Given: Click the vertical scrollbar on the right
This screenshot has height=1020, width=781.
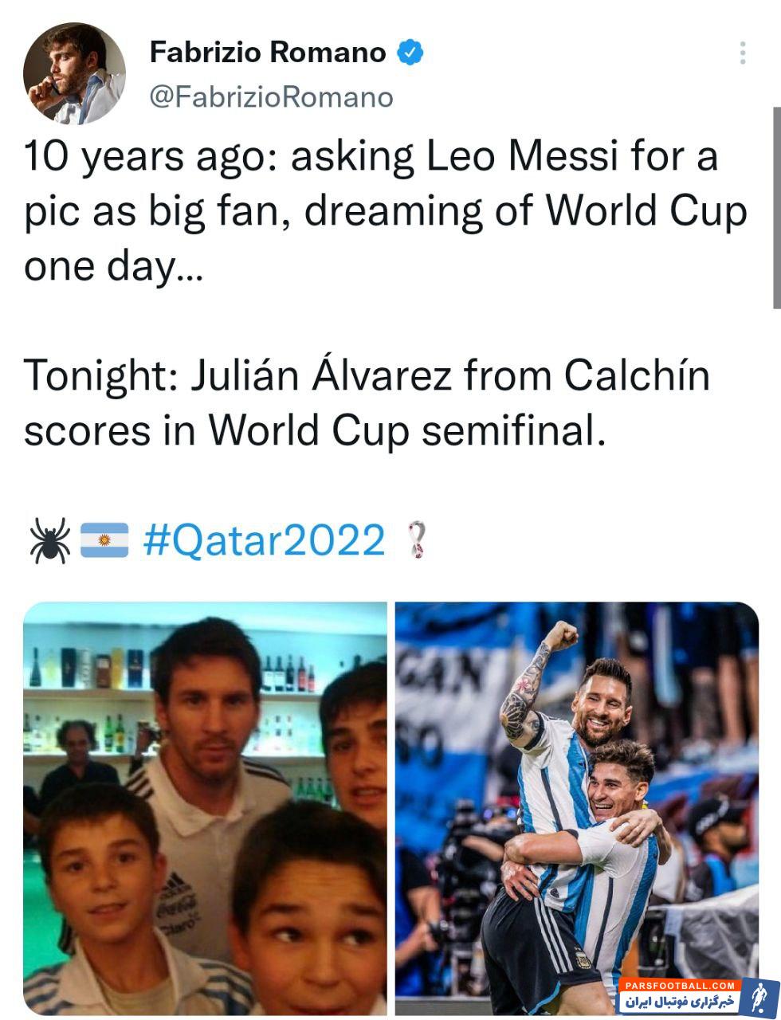Looking at the screenshot, I should [x=776, y=207].
